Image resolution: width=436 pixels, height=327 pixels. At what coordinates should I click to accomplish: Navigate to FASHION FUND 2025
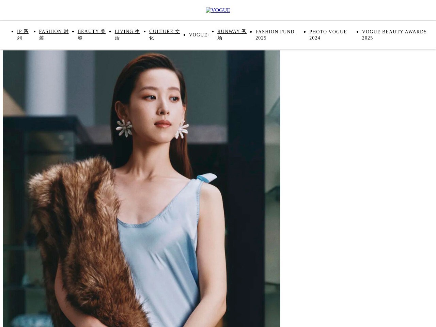click(x=275, y=35)
